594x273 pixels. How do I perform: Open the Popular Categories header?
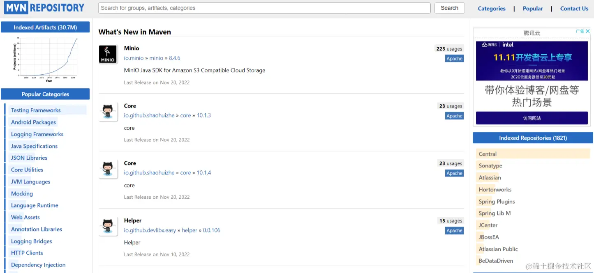[45, 94]
